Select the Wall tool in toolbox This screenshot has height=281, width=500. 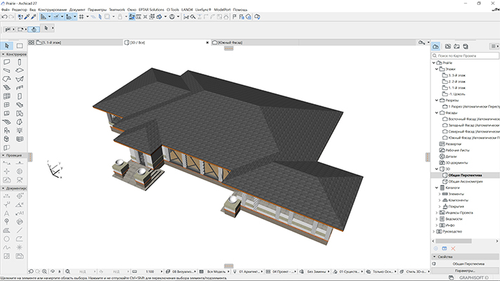pos(6,62)
